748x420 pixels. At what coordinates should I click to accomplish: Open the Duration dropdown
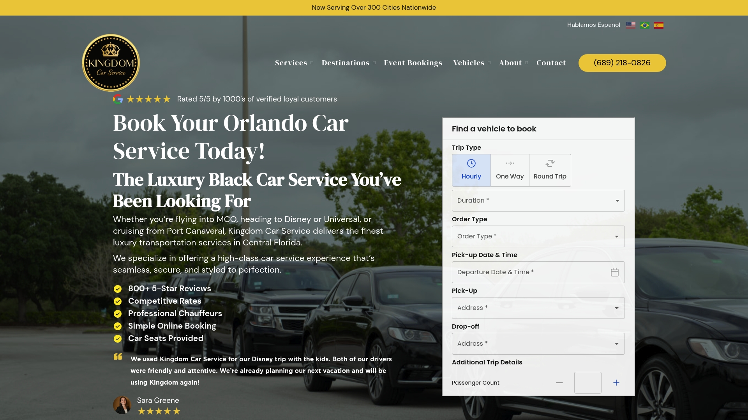coord(538,201)
